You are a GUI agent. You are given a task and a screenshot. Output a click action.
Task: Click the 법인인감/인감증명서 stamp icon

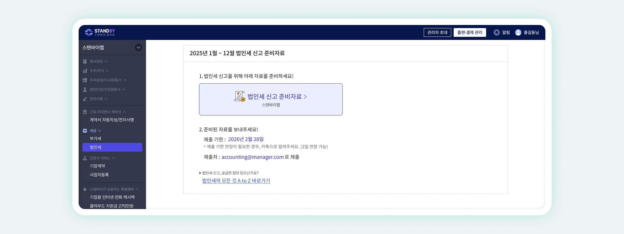coord(85,90)
